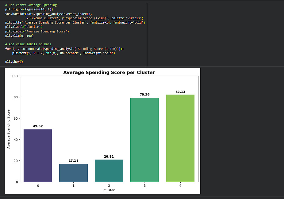Click the 100 tick on y-axis
This screenshot has width=284, height=199.
(x=14, y=76)
